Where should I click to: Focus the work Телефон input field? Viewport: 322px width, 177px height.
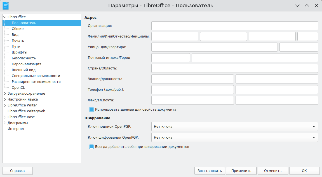click(277, 90)
